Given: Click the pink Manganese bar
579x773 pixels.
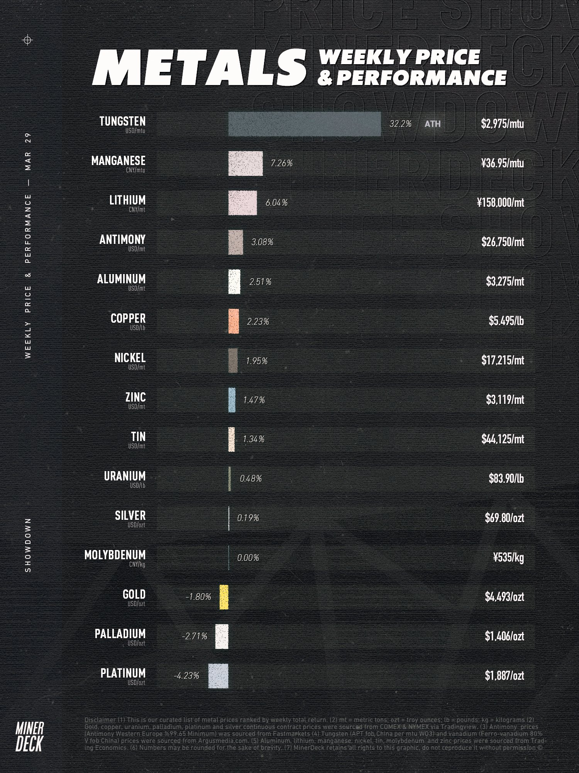Looking at the screenshot, I should [x=245, y=163].
